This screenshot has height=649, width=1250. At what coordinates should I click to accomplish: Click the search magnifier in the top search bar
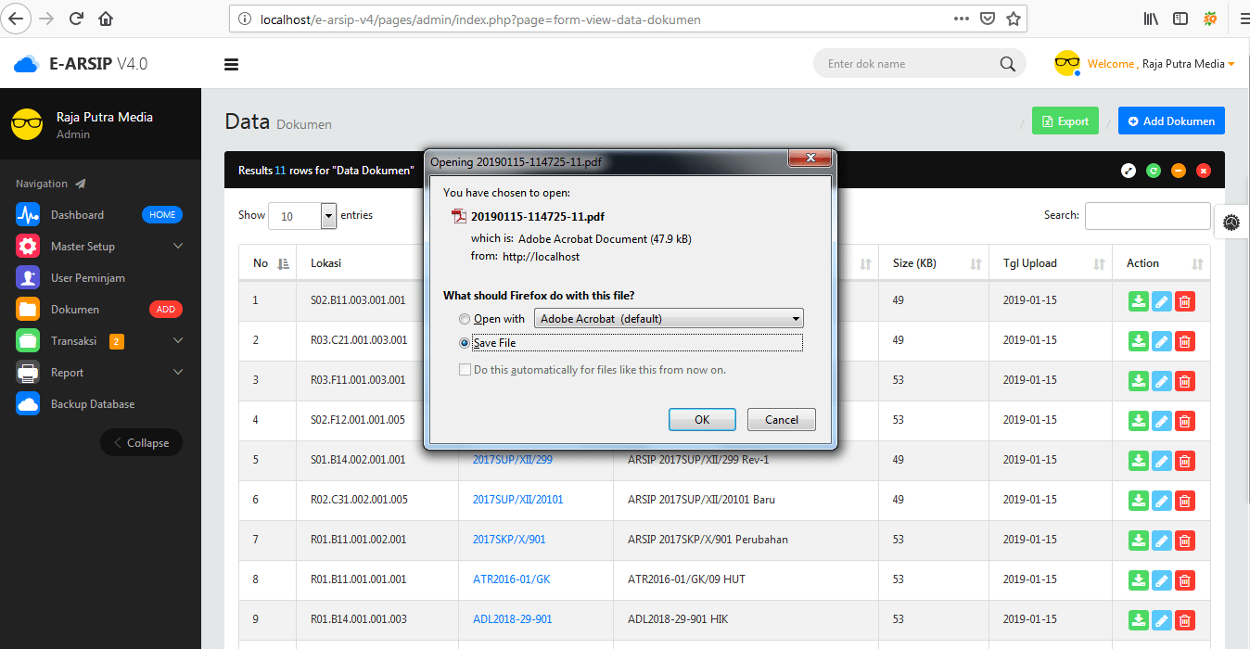1006,63
